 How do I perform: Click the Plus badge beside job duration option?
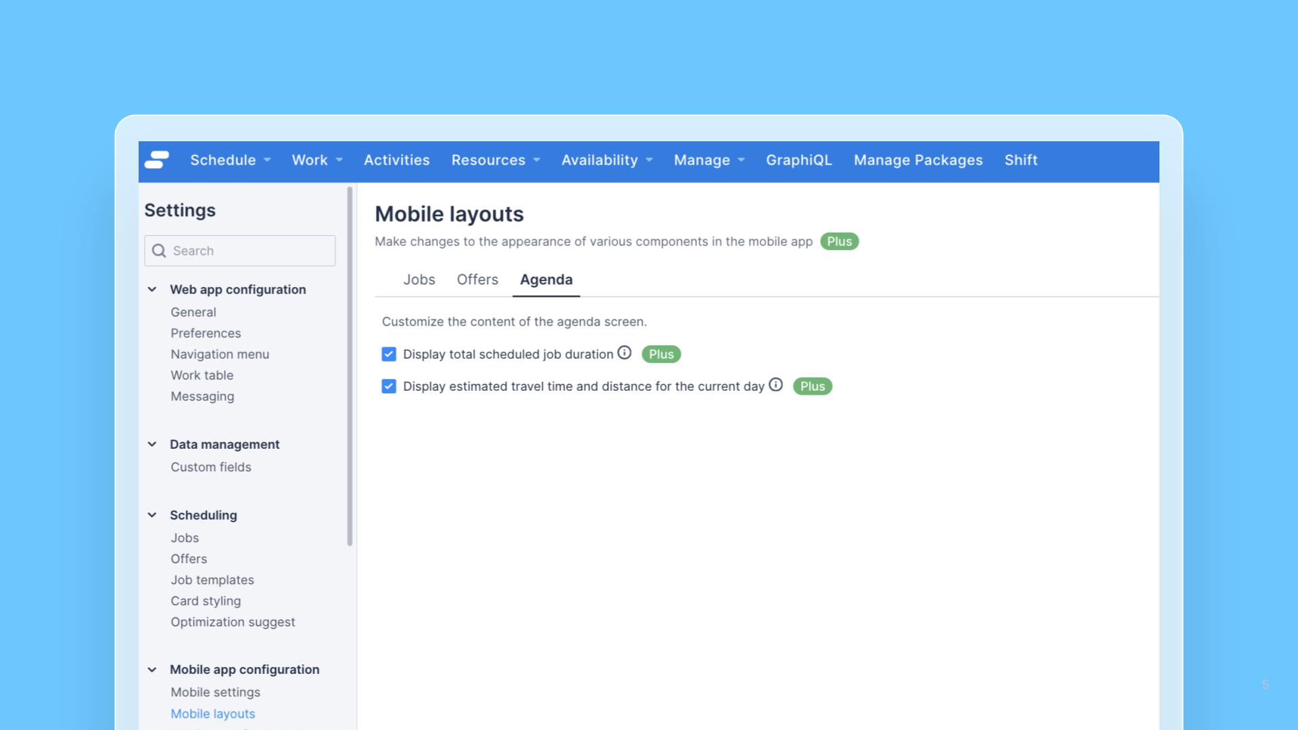click(661, 354)
